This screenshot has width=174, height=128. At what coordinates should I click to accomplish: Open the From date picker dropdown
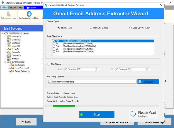[x=97, y=69]
